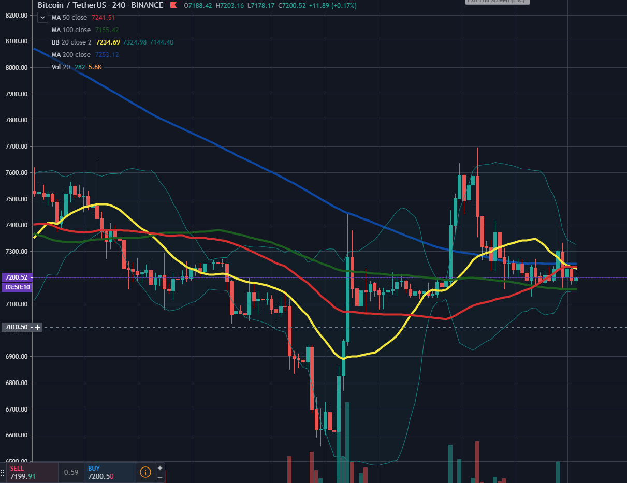Click the Bitcoin / TetherUS symbol title
Screen dimensions: 627x483
pos(71,5)
